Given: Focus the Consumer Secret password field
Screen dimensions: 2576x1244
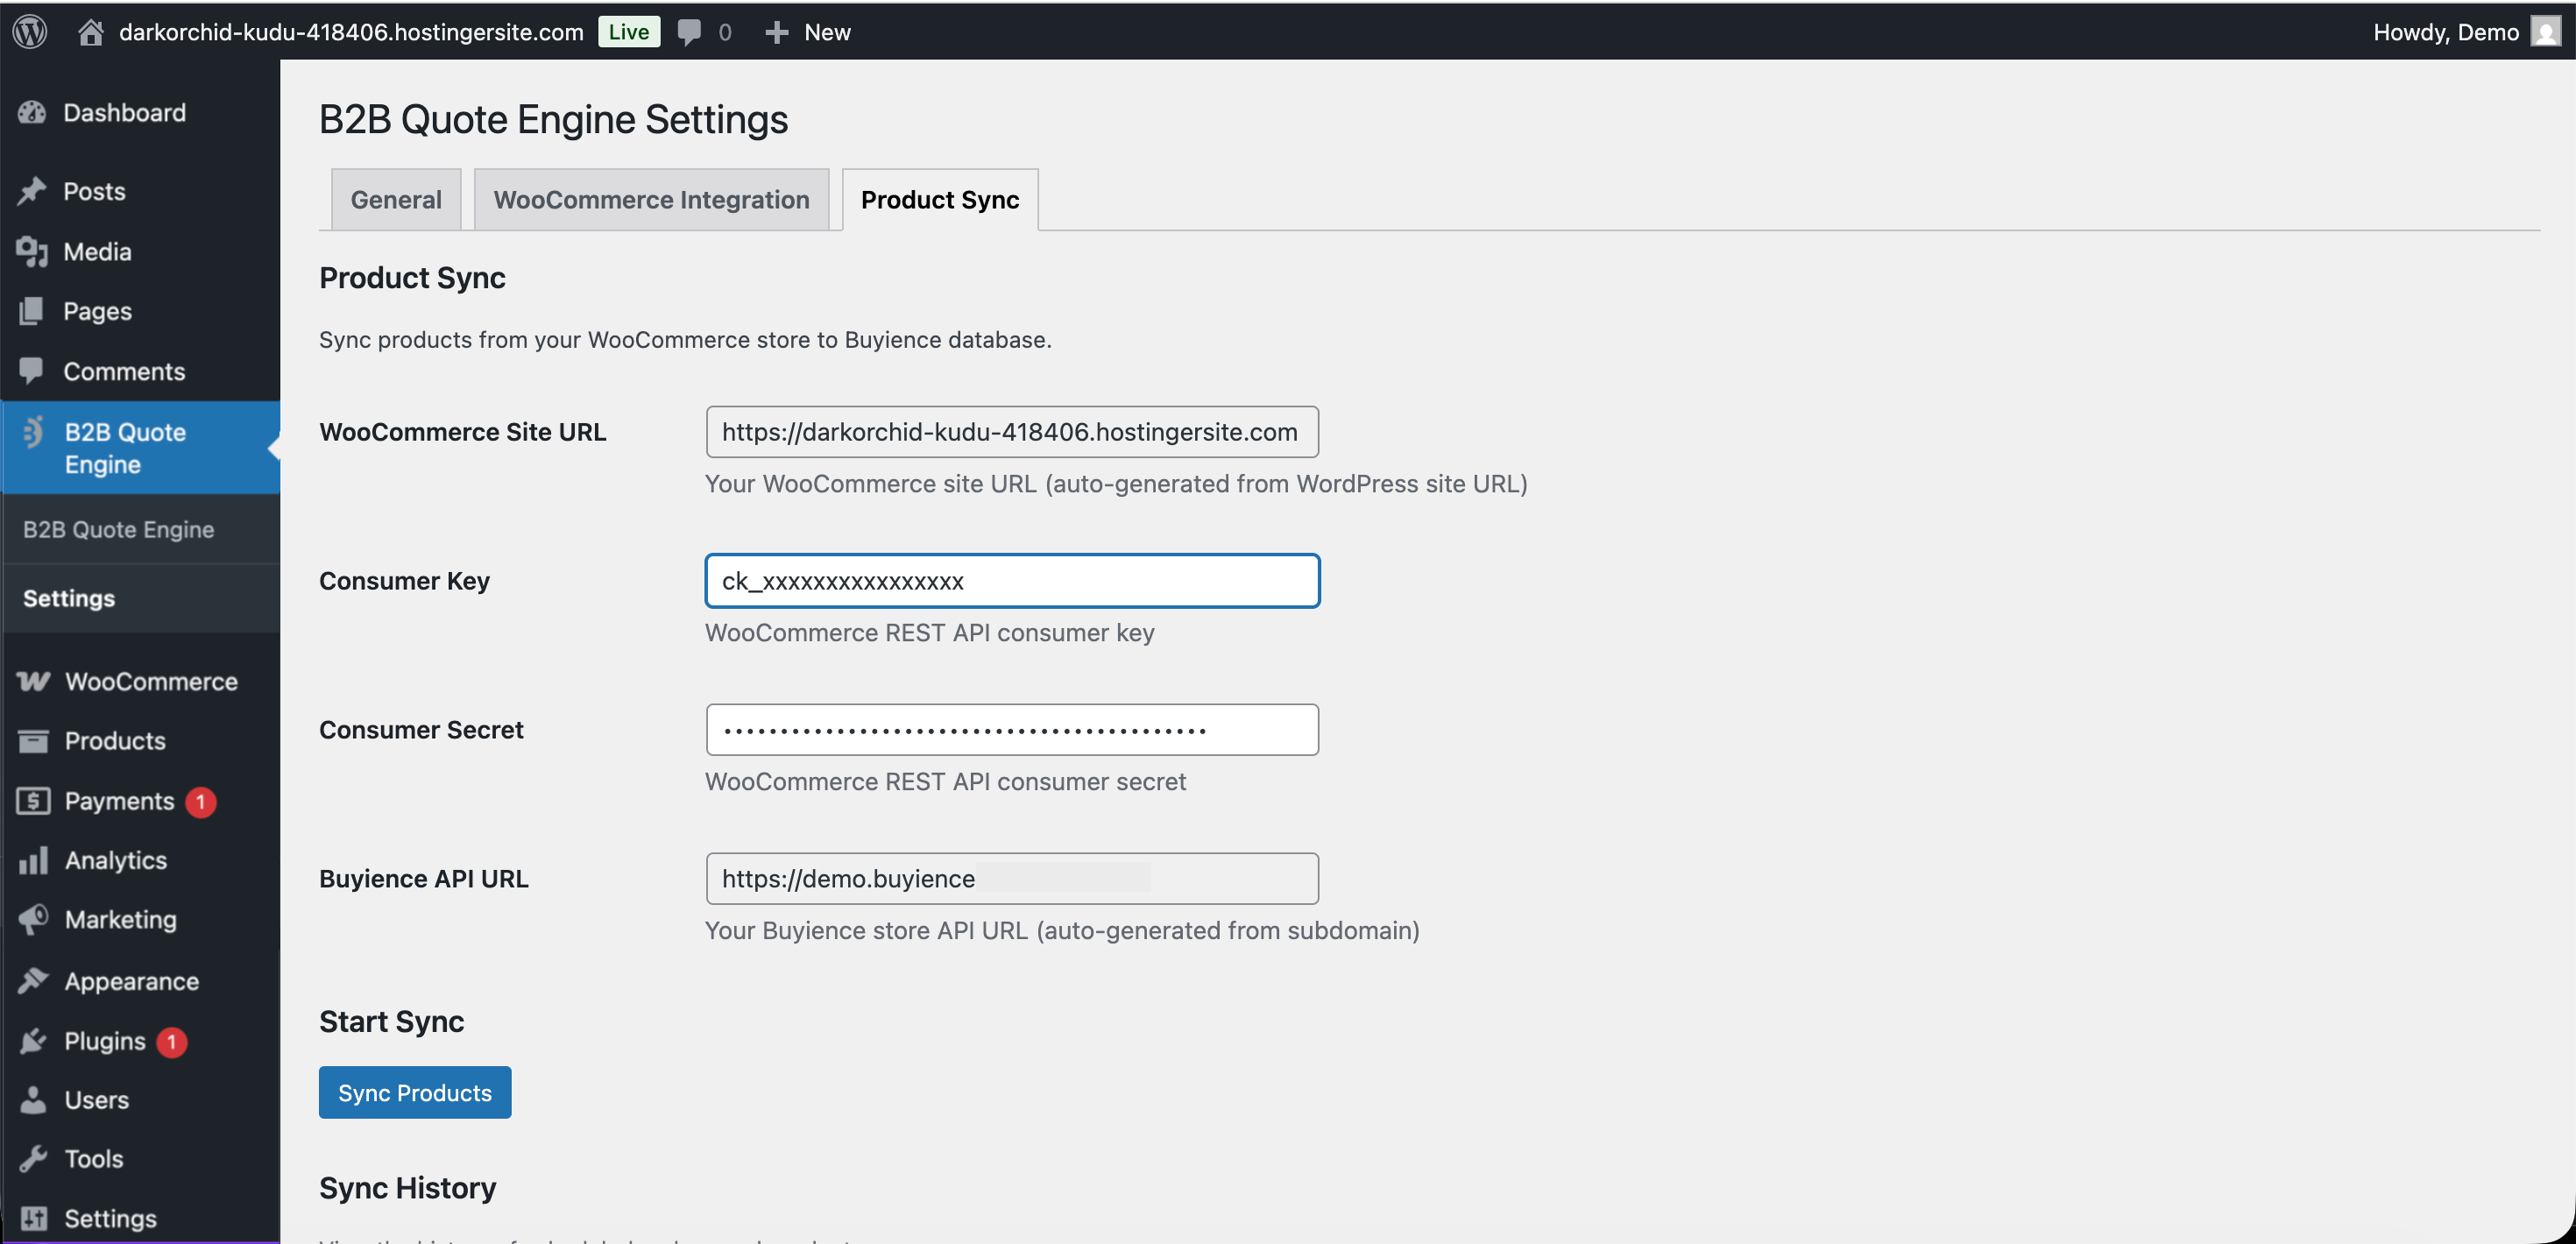Looking at the screenshot, I should click(x=1011, y=730).
